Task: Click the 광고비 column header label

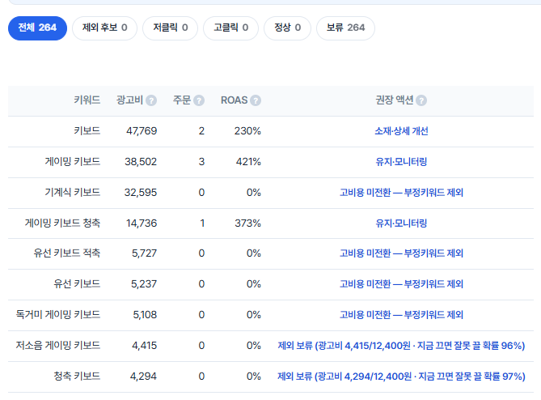Action: pos(129,100)
